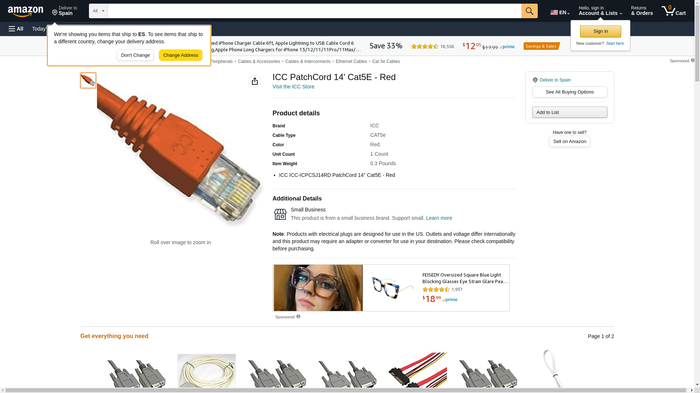Select the orange cable thumbnail
Viewport: 700px width, 393px height.
click(88, 80)
